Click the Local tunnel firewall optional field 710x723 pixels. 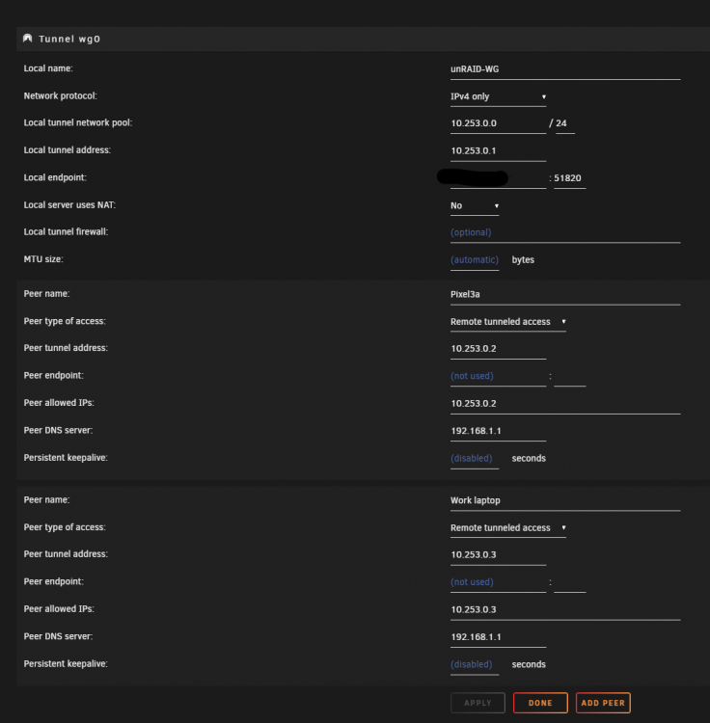point(565,233)
